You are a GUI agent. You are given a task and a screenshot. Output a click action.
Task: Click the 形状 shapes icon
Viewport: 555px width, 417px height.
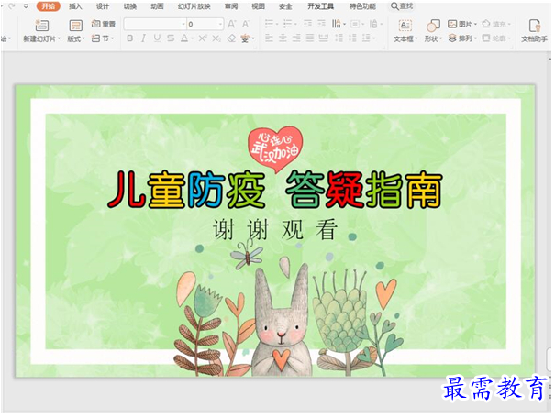(433, 26)
